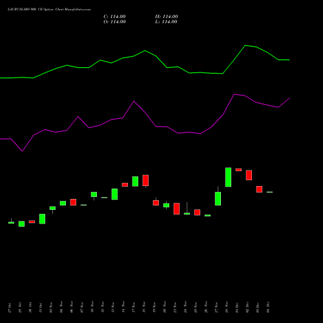Click the 27 Oct date label
This screenshot has height=323, width=323.
point(10,307)
